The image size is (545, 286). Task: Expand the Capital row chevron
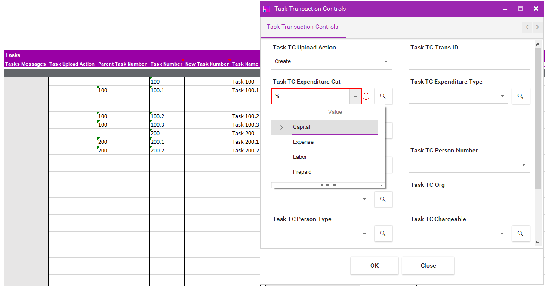tap(282, 128)
